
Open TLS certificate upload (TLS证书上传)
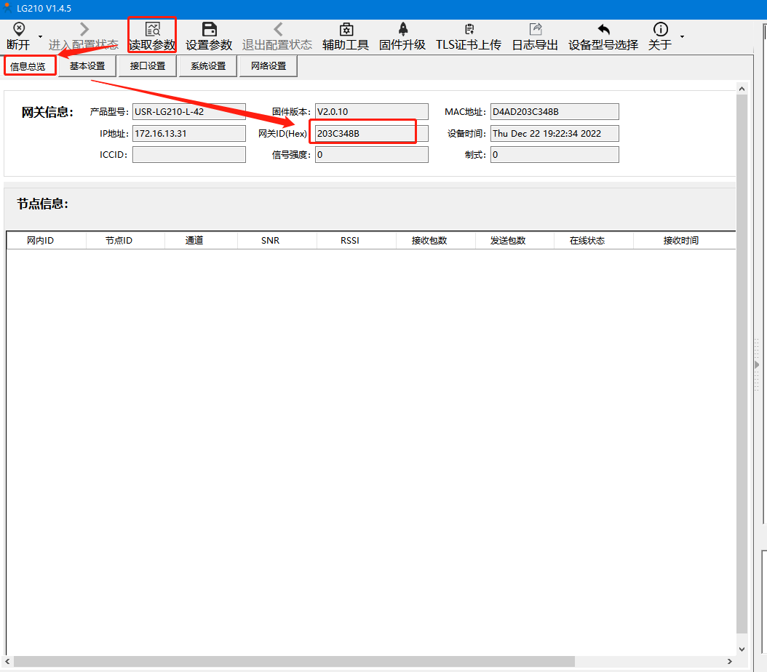(469, 30)
